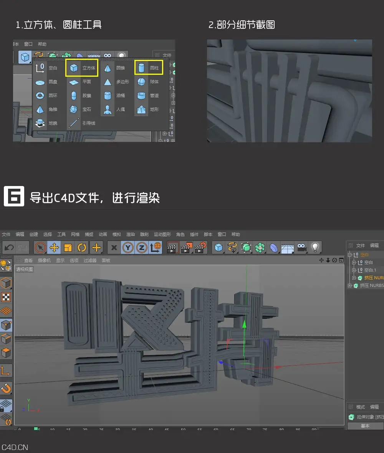Create 宝石 platonic primitive from popup
The image size is (384, 453).
[80, 109]
